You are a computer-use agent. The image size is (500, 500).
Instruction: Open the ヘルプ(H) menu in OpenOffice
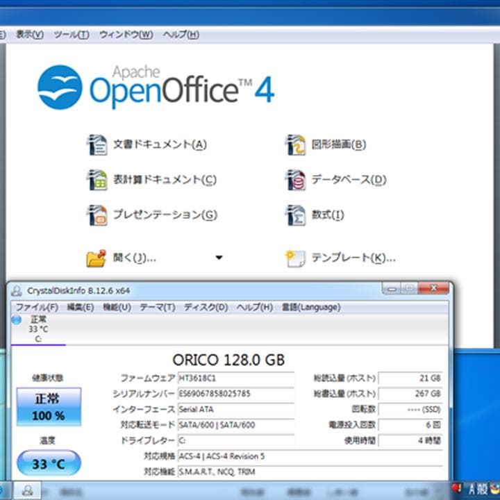coord(181,34)
